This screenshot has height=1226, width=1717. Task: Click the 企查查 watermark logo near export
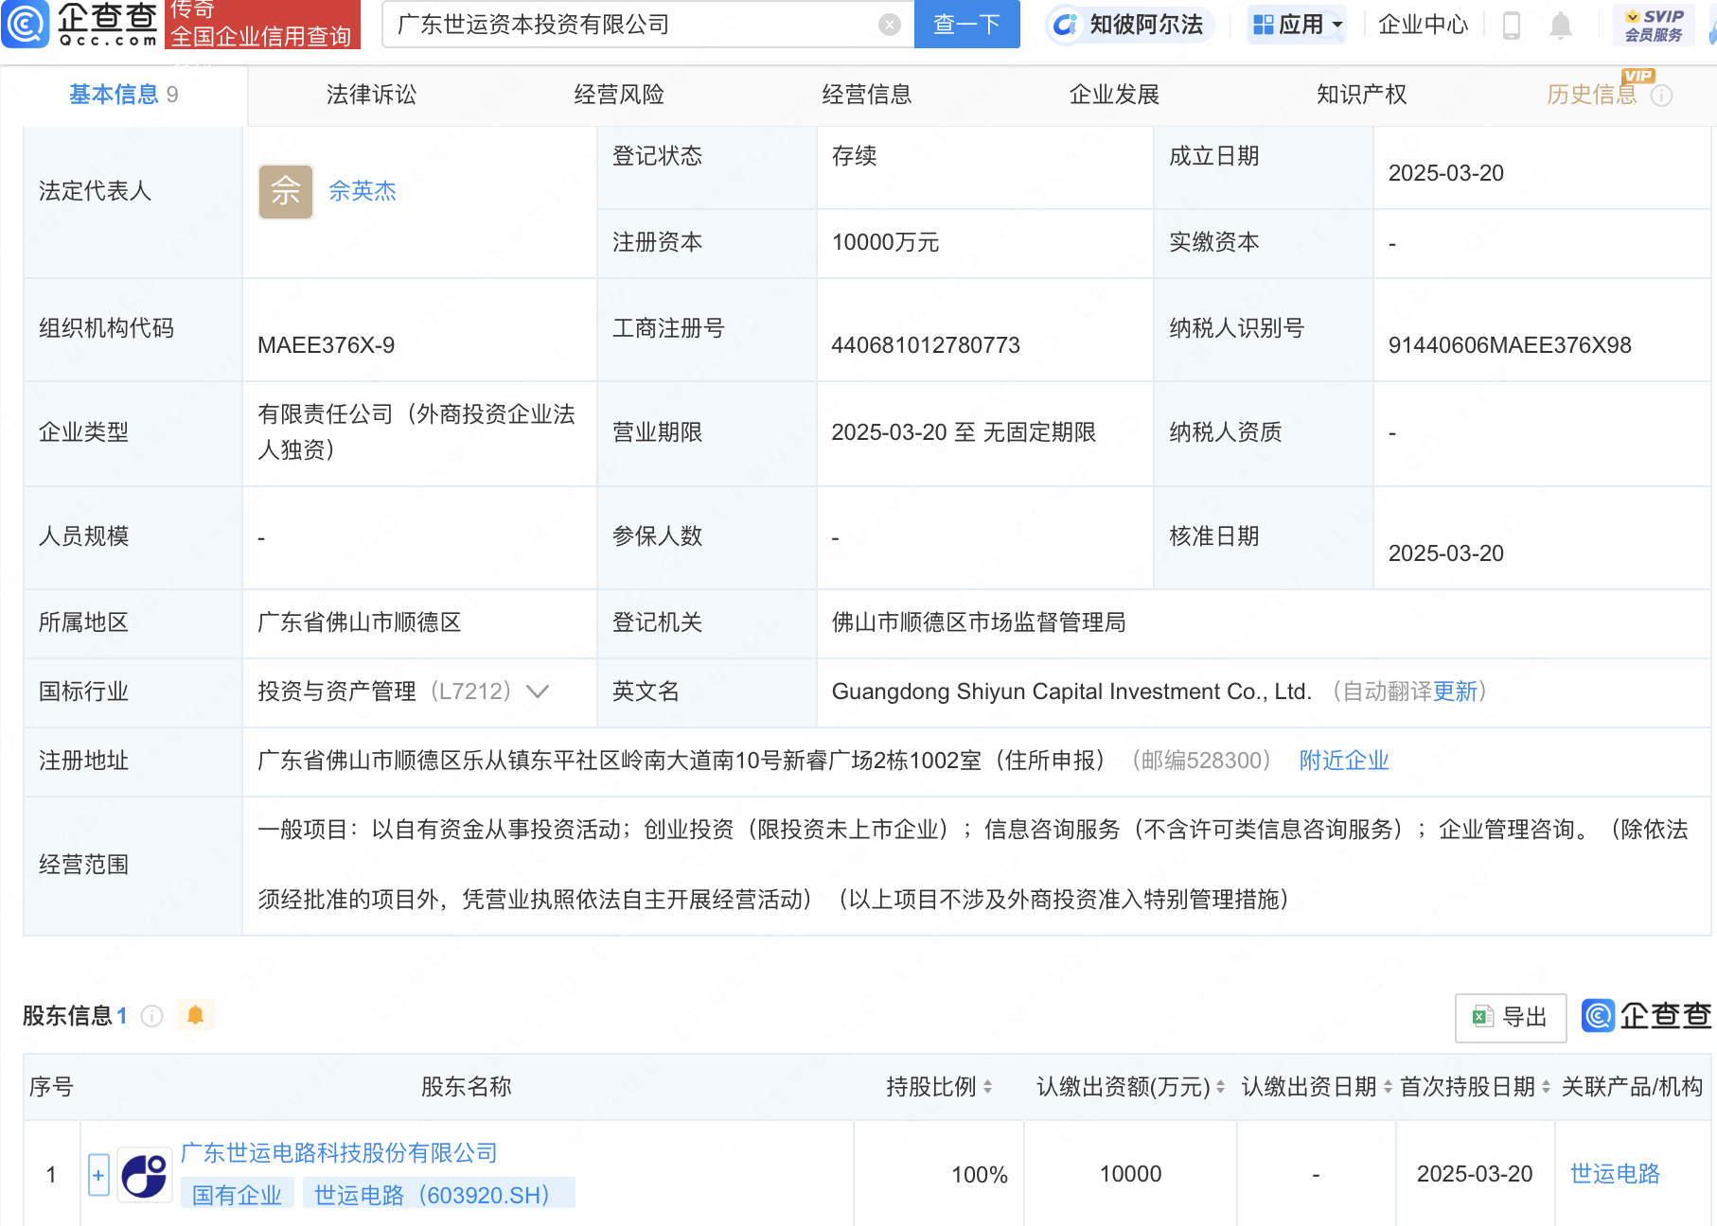click(x=1646, y=1016)
